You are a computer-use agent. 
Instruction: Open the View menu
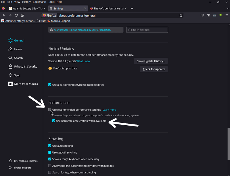pyautogui.click(x=17, y=2)
